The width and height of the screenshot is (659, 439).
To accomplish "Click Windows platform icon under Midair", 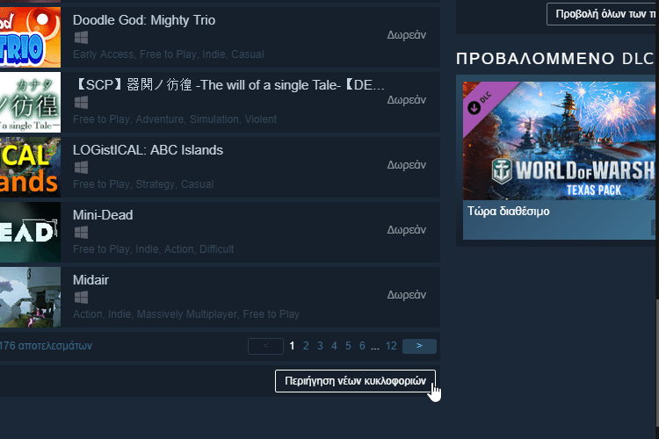I will click(81, 298).
